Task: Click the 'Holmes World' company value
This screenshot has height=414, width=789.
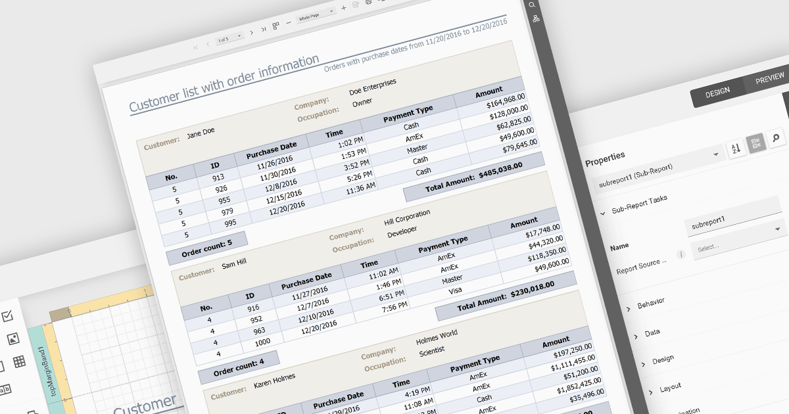Action: (437, 338)
